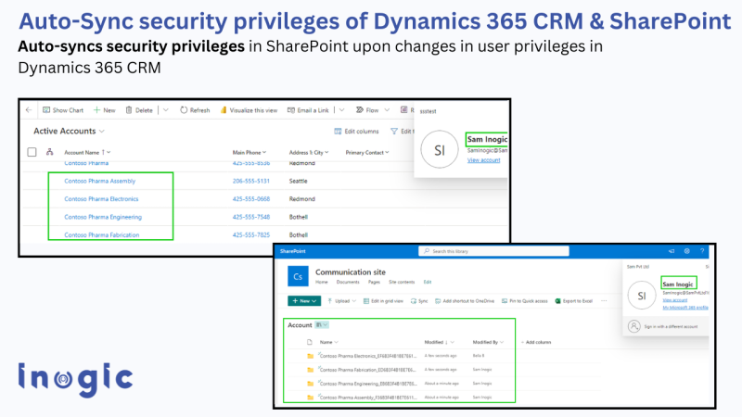
Task: Click the back arrow in Dynamics CRM toolbar
Action: click(x=29, y=109)
